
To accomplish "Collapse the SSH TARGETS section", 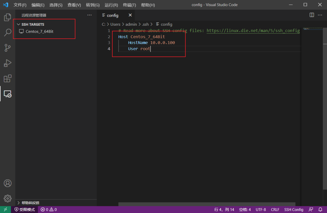I will [31, 25].
